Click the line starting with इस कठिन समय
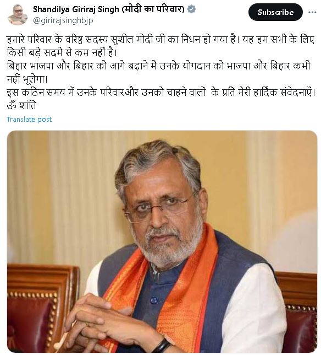 pos(161,93)
